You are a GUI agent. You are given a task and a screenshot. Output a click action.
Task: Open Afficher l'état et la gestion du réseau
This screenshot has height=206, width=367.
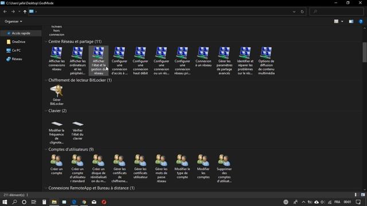(x=99, y=61)
